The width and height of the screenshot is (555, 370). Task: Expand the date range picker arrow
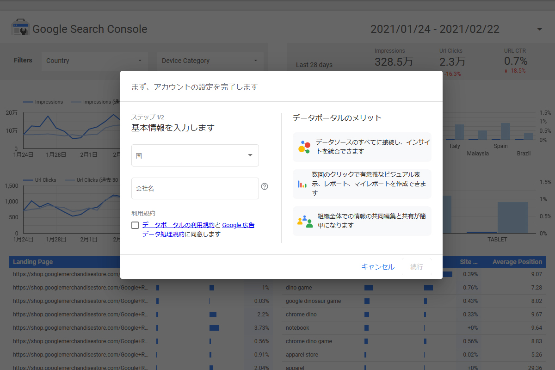pos(539,30)
